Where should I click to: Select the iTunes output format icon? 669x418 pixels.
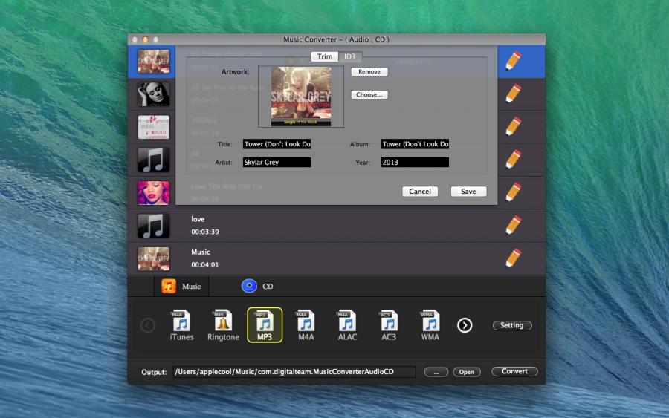coord(181,321)
